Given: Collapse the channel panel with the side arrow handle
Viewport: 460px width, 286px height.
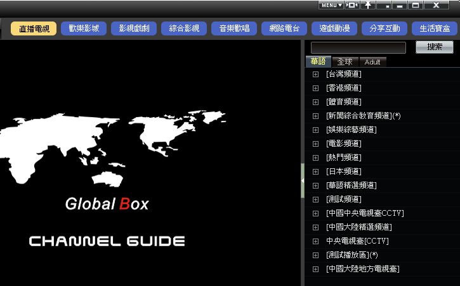Looking at the screenshot, I should (x=303, y=181).
